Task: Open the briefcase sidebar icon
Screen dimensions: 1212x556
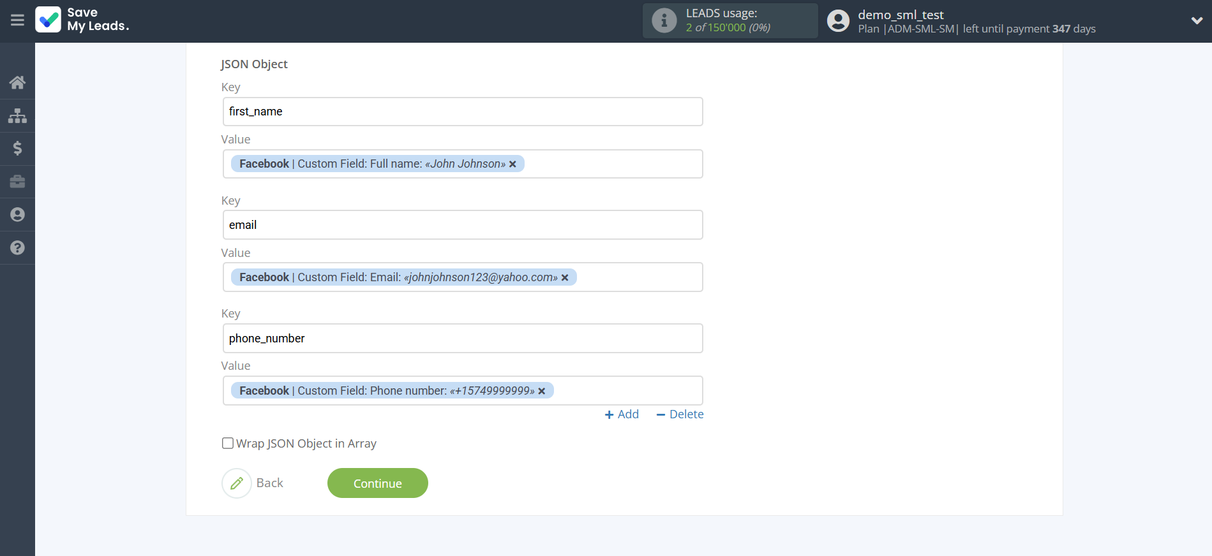Action: [x=17, y=182]
